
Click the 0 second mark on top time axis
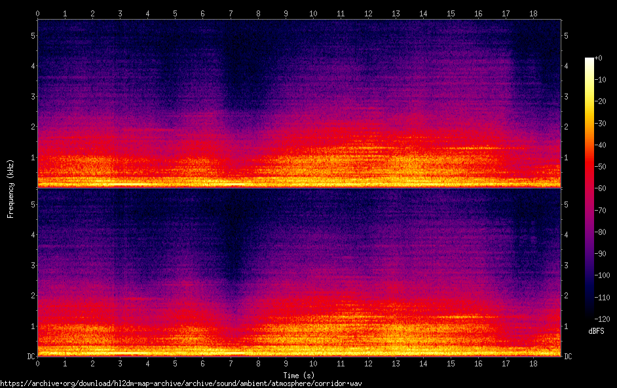(x=38, y=13)
